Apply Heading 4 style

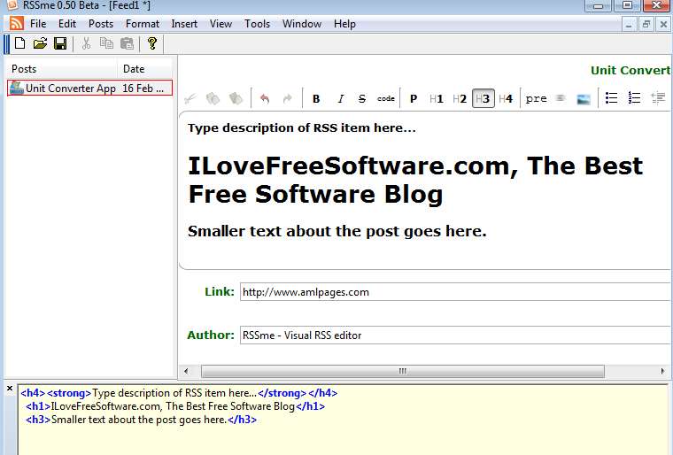[x=506, y=99]
